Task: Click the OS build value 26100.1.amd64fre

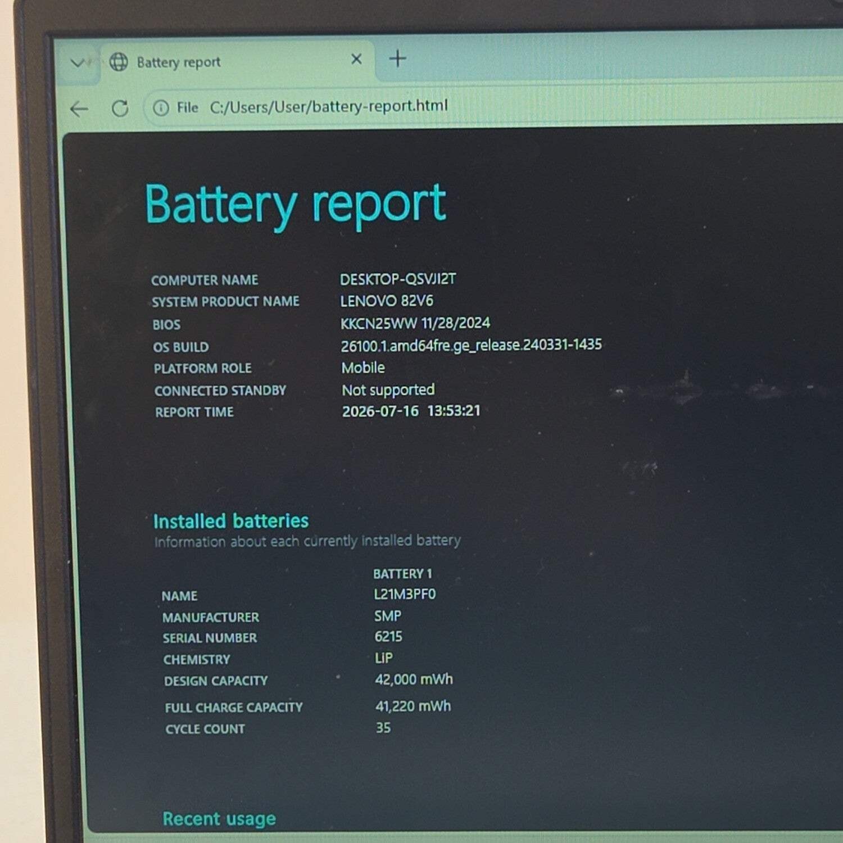Action: click(471, 345)
